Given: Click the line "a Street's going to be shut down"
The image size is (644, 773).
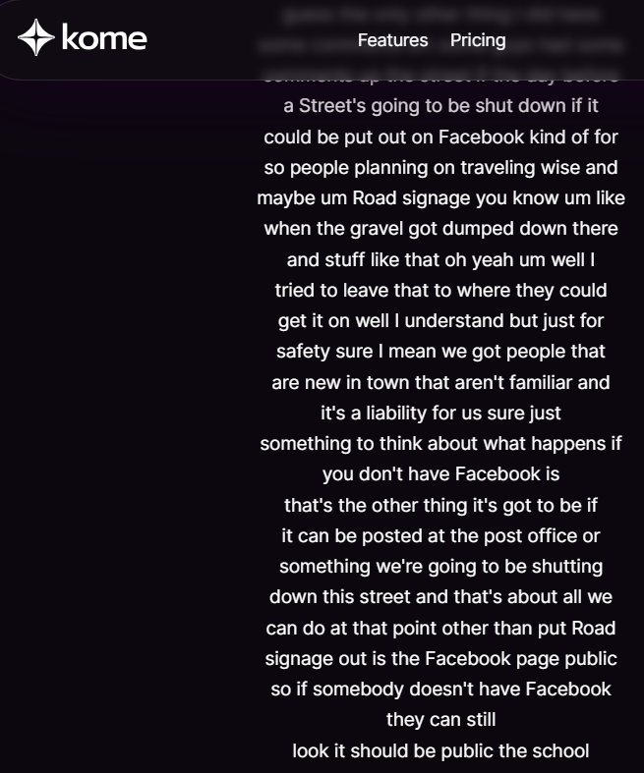Looking at the screenshot, I should (440, 106).
